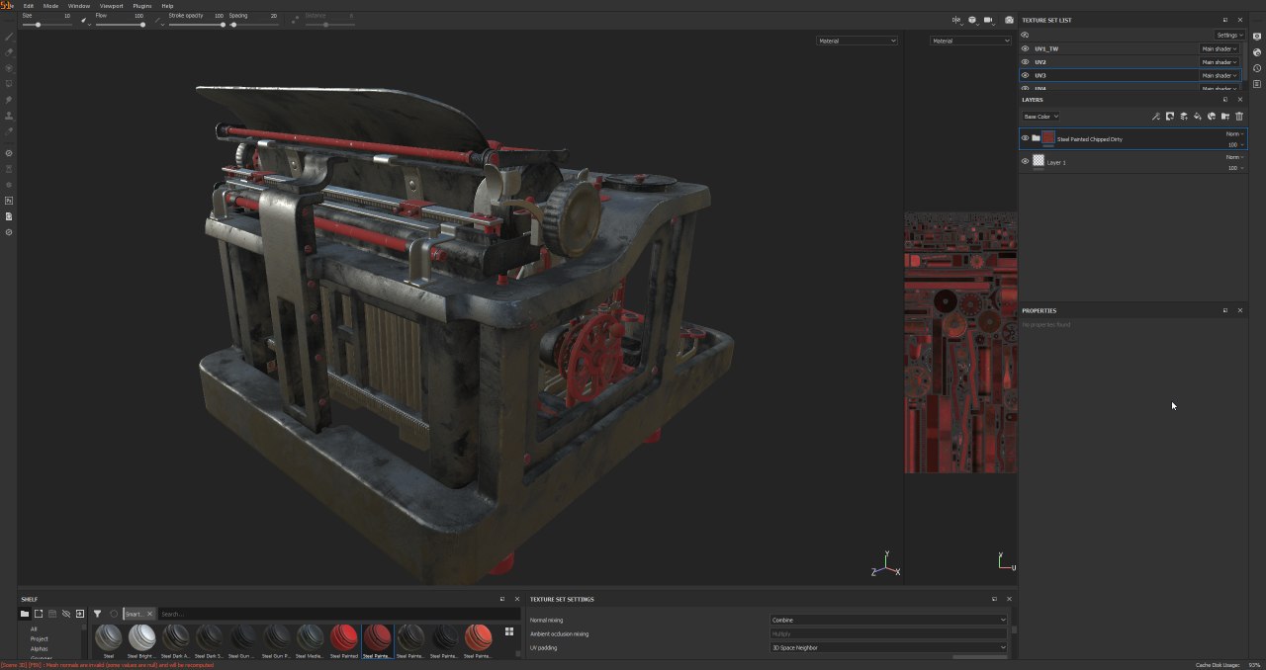
Task: Open Texture Set List Settings dropdown
Action: tap(1229, 35)
